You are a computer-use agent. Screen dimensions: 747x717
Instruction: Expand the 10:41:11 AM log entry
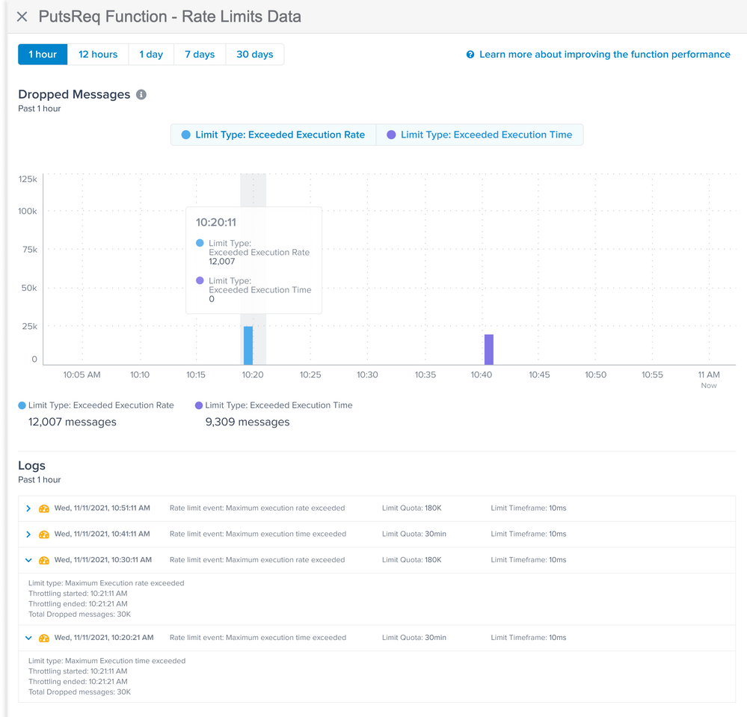coord(28,535)
